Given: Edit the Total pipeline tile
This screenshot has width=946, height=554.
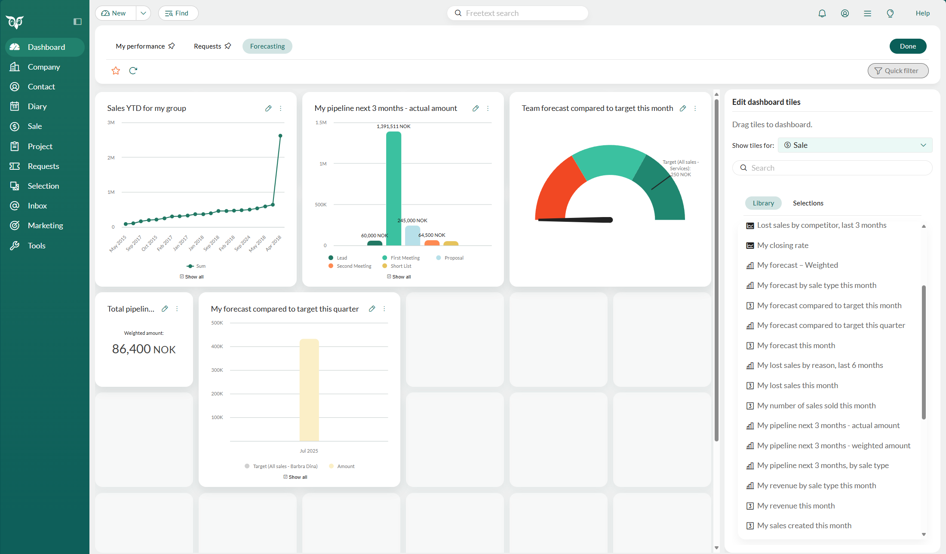Looking at the screenshot, I should coord(165,309).
